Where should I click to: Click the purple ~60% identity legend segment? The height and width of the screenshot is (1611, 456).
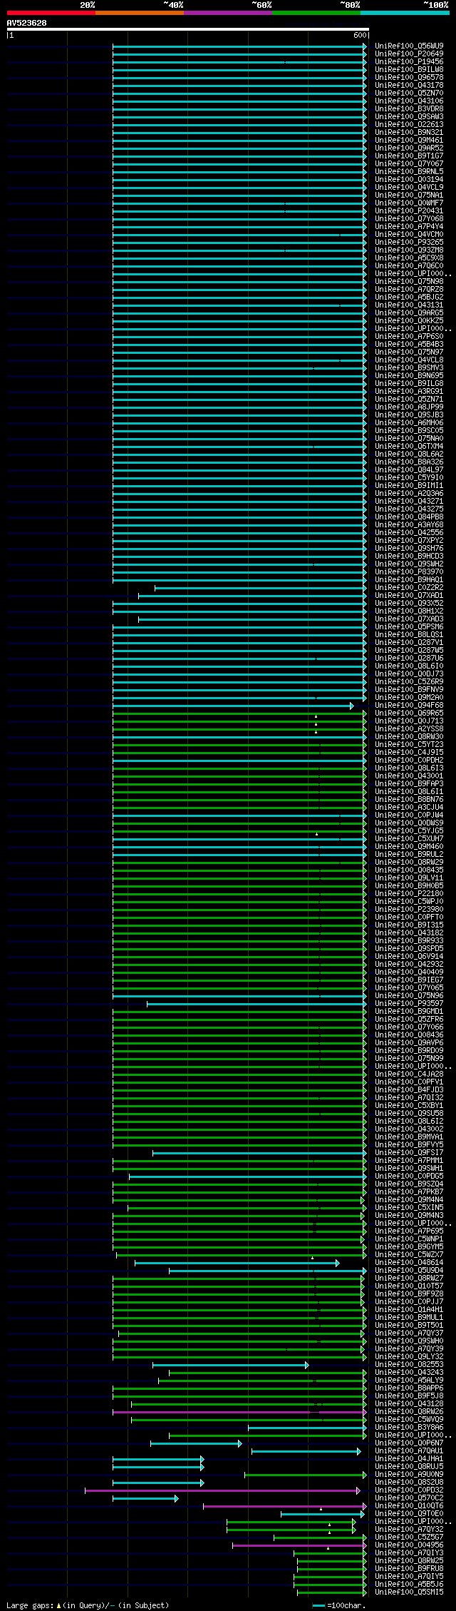(x=227, y=13)
